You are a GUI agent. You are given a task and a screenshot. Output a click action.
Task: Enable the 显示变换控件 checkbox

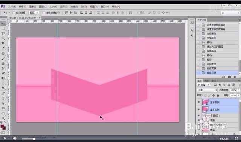(44, 12)
